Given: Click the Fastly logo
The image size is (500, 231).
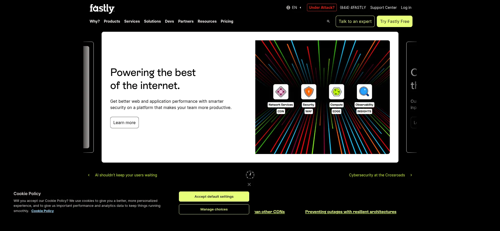Looking at the screenshot, I should pyautogui.click(x=102, y=8).
